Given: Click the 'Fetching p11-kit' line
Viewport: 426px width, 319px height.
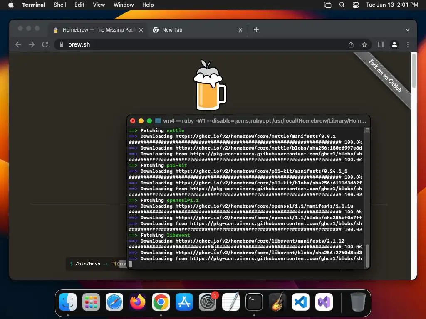Looking at the screenshot, I should pos(158,165).
